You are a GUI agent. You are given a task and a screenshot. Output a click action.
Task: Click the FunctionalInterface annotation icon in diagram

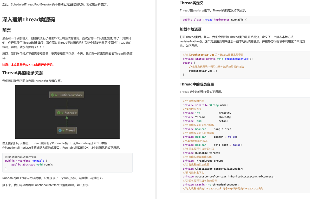pyautogui.click(x=53, y=95)
